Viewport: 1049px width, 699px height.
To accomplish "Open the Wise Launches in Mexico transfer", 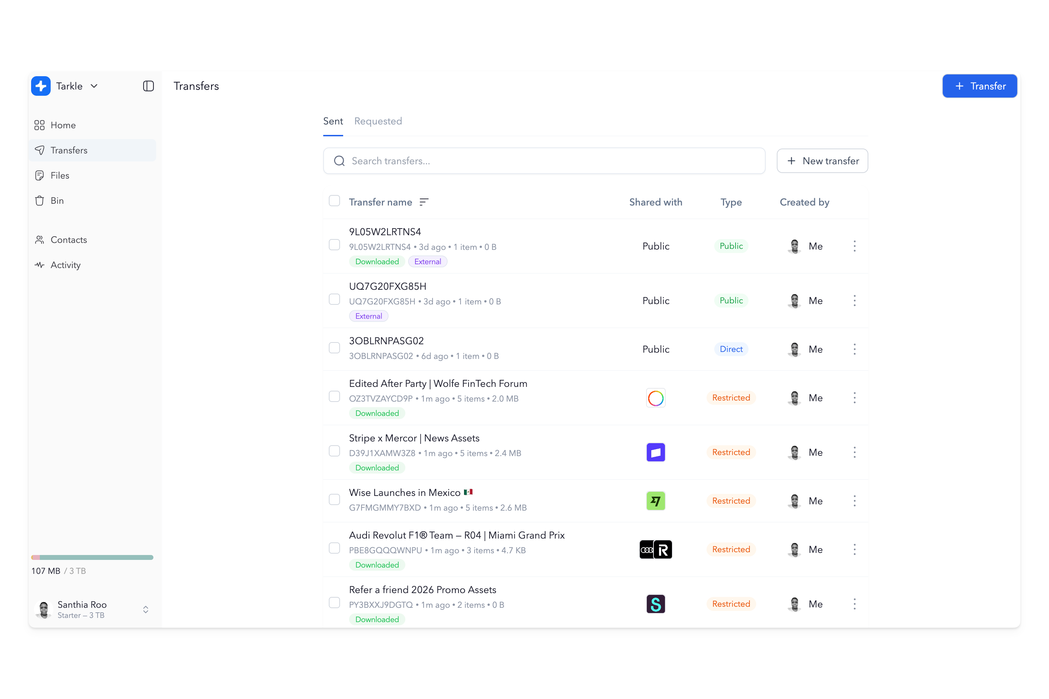I will click(411, 492).
